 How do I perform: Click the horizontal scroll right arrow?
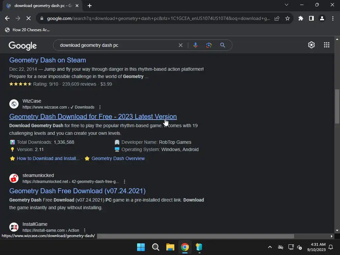coord(332,236)
